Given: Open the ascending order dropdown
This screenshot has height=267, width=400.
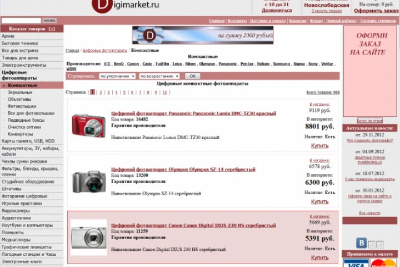Looking at the screenshot, I should click(159, 76).
